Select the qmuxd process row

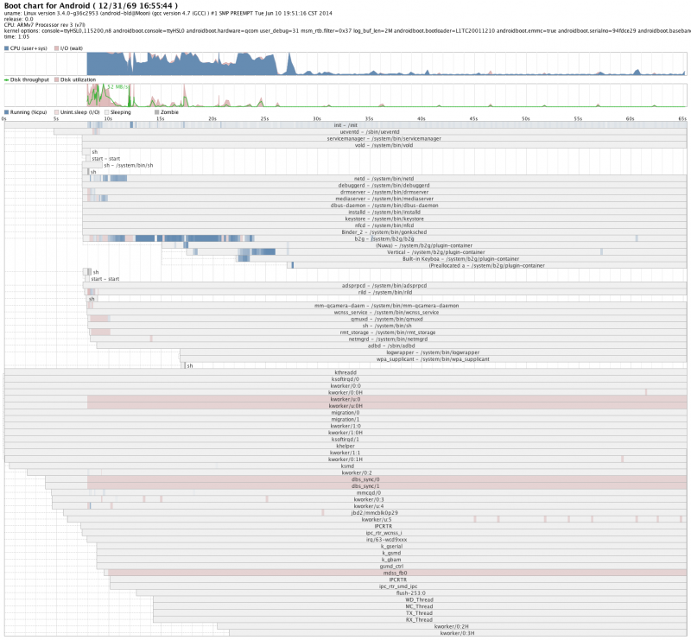click(x=387, y=319)
